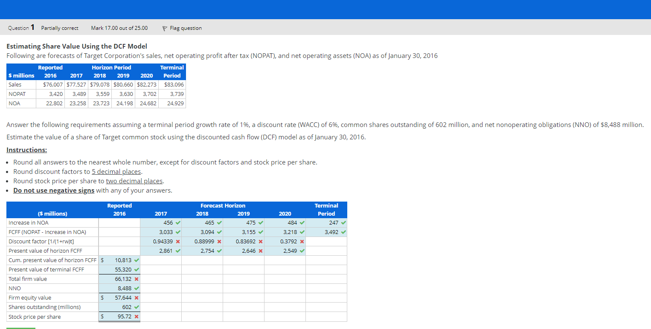Edit the 2018 discount factor field 0.88999
The width and height of the screenshot is (651, 329).
202,241
